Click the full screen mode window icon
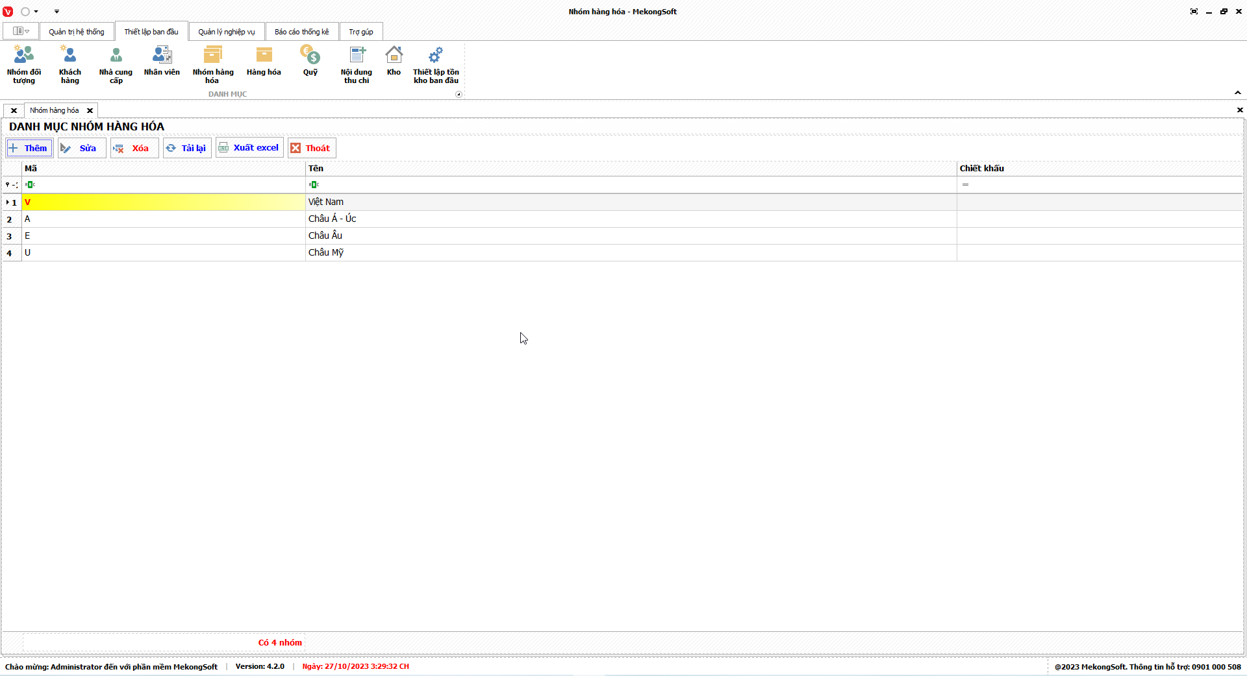 click(1194, 12)
